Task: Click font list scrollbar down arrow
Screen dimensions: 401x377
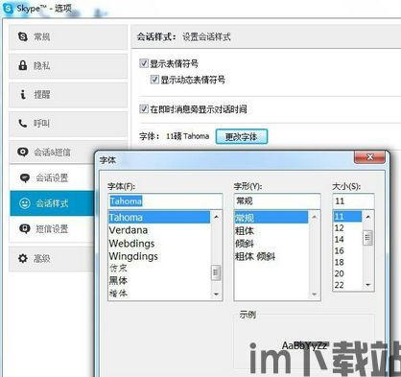Action: (x=216, y=294)
